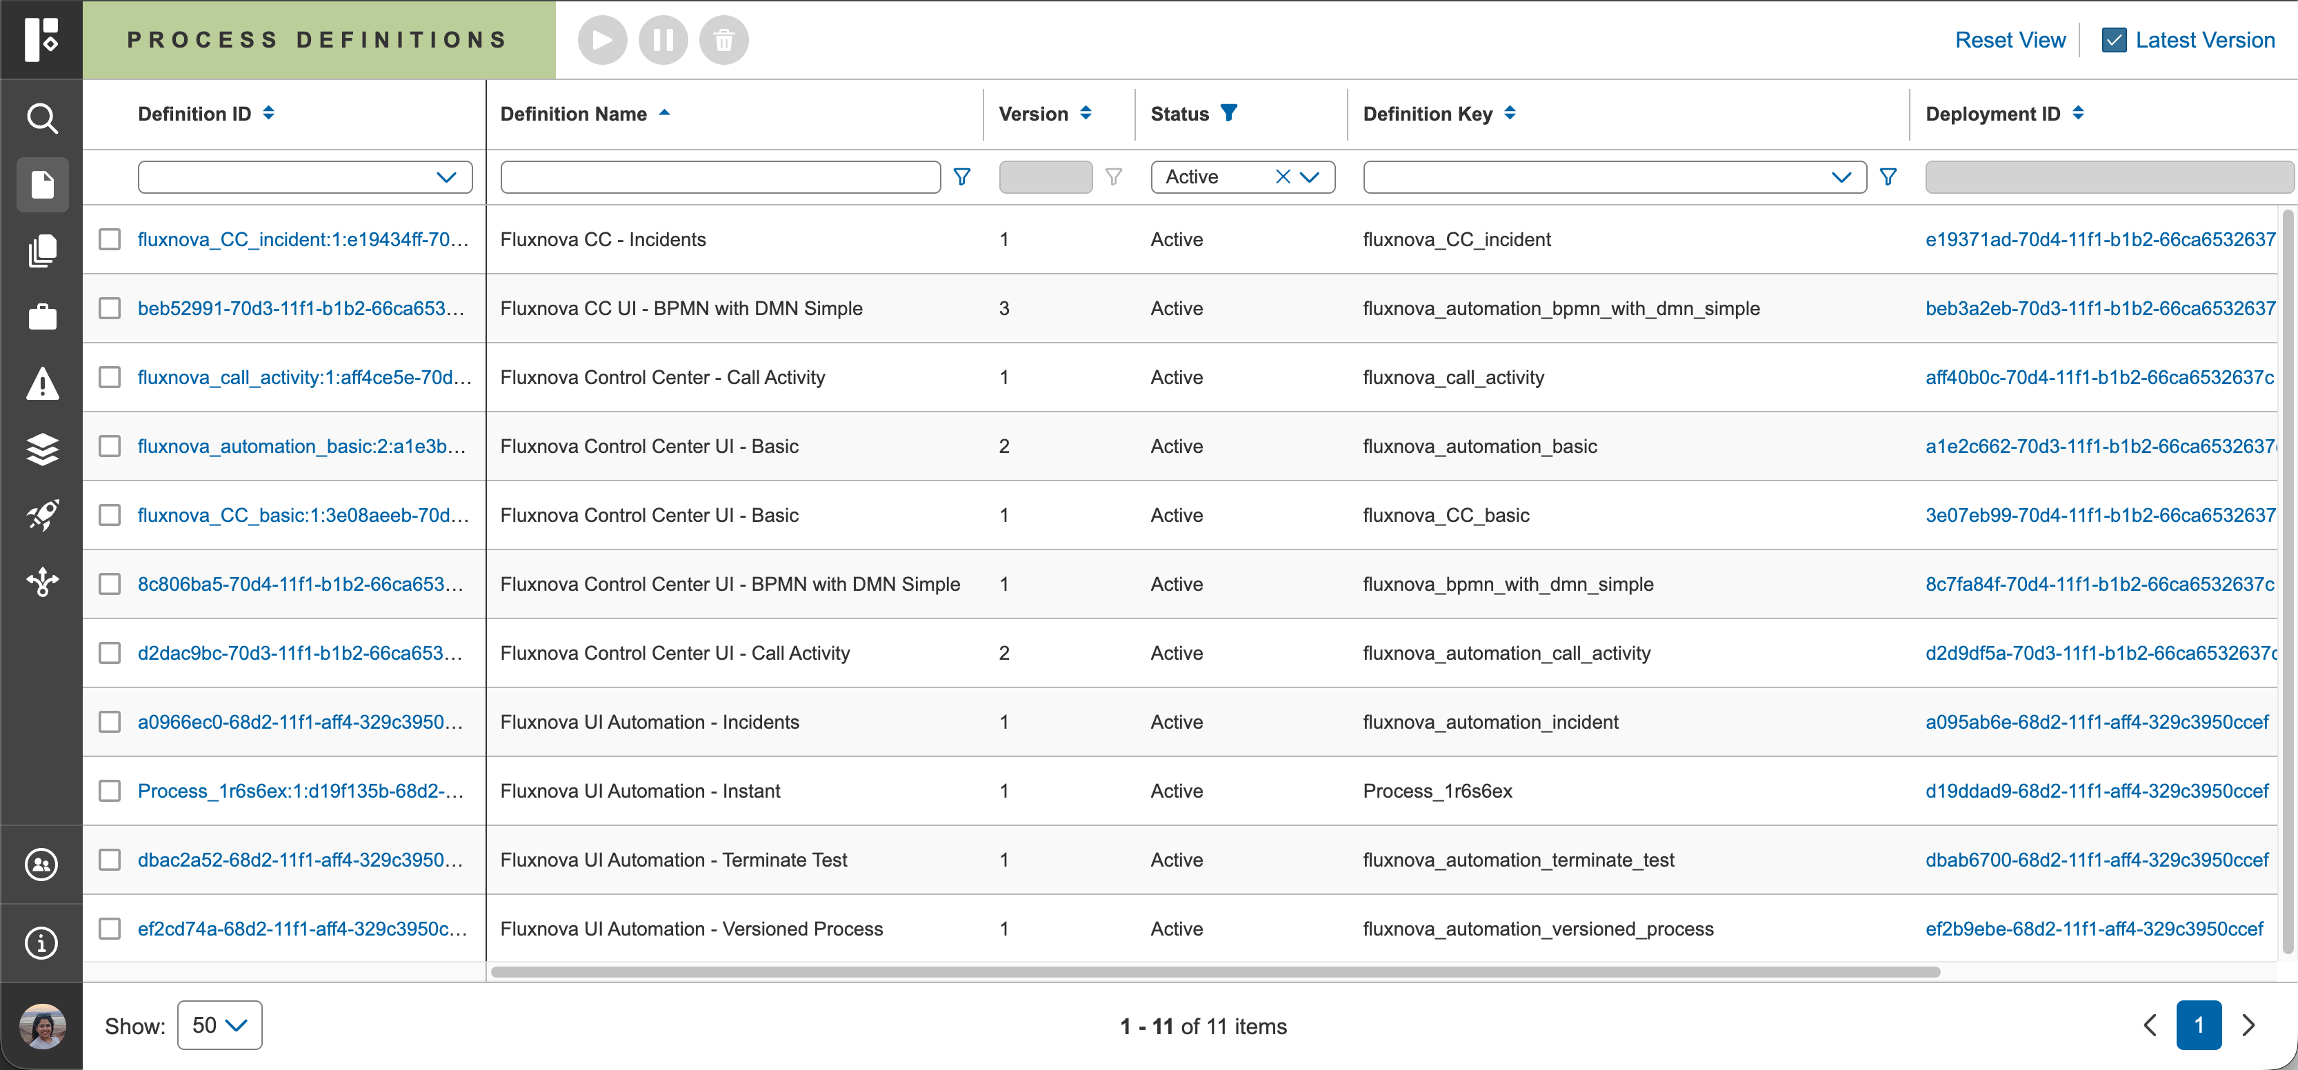This screenshot has width=2298, height=1070.
Task: Open deployment d19ddad9-68d2 link
Action: point(2097,790)
